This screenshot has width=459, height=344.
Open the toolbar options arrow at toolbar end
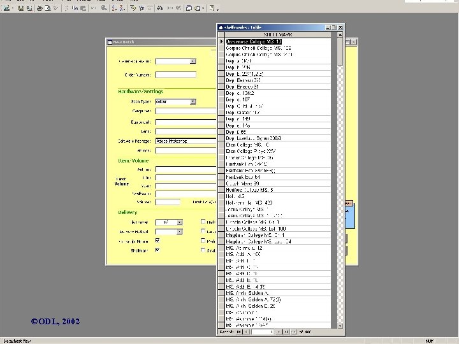click(217, 10)
